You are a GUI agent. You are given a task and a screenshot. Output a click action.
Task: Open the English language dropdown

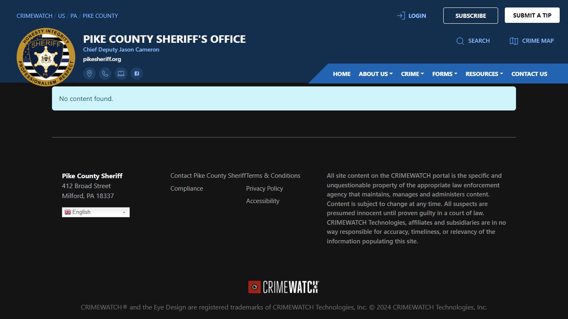(96, 212)
